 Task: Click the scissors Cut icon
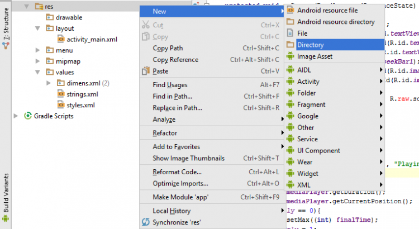pyautogui.click(x=146, y=25)
